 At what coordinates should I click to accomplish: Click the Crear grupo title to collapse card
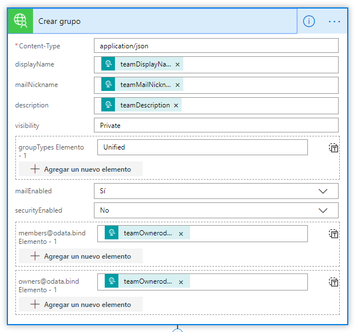click(x=60, y=22)
